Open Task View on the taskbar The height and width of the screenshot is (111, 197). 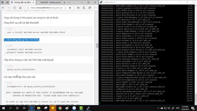(24, 108)
